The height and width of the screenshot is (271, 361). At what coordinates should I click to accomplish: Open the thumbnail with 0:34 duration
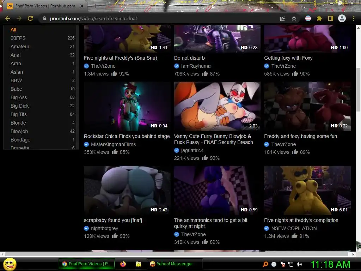tap(127, 106)
